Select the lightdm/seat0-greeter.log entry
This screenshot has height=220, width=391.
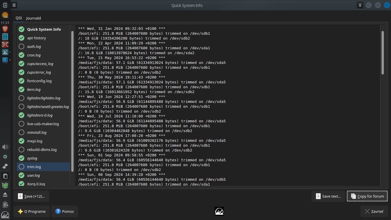click(48, 107)
